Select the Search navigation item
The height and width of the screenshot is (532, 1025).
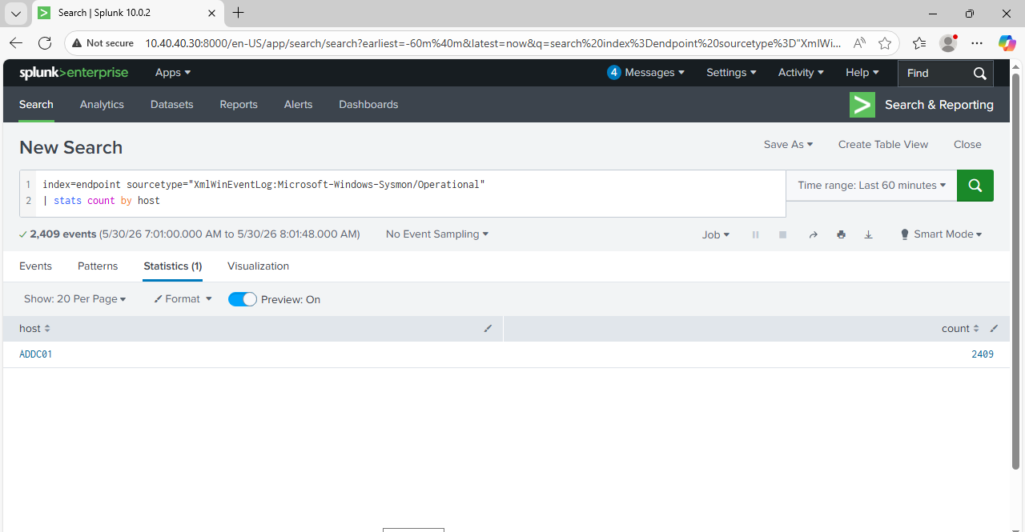pos(36,105)
